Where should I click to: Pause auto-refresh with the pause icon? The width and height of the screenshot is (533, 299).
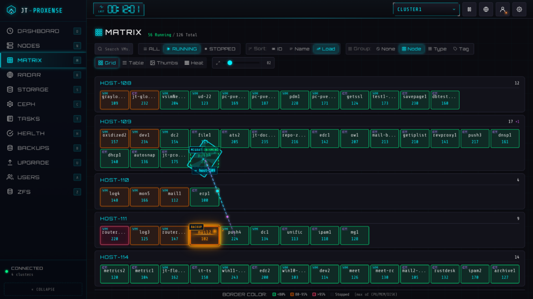pyautogui.click(x=469, y=9)
